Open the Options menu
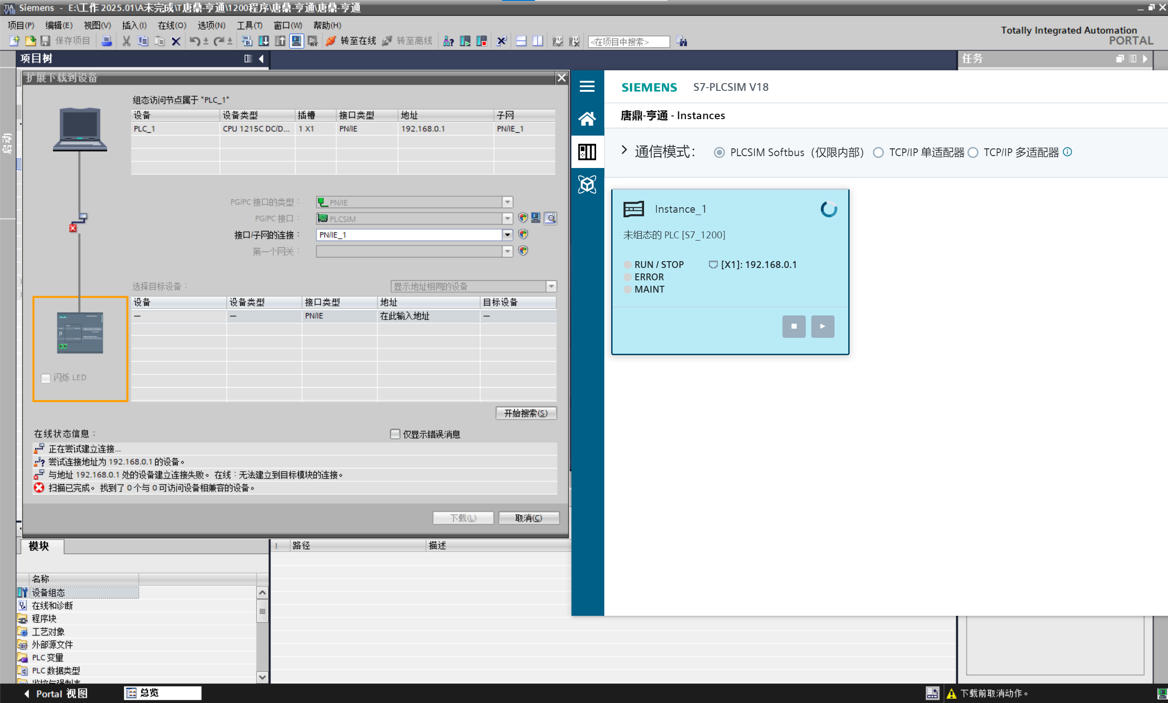Screen dimensions: 1168x703 pos(211,26)
